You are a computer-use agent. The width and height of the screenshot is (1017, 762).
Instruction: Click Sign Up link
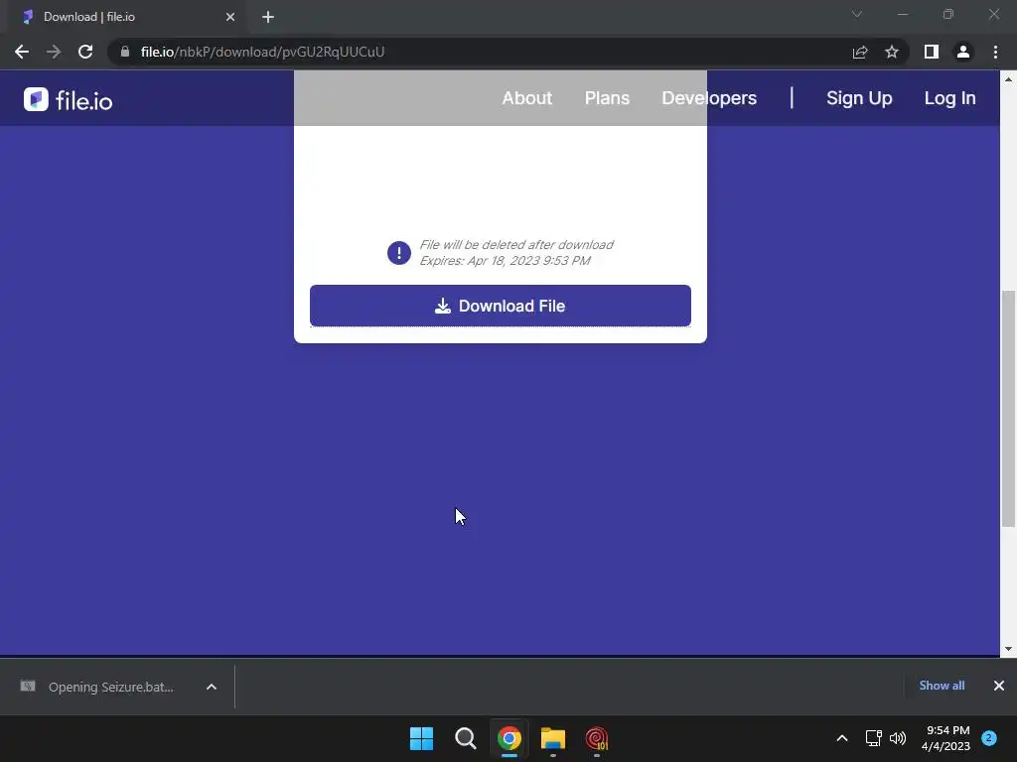click(x=859, y=98)
